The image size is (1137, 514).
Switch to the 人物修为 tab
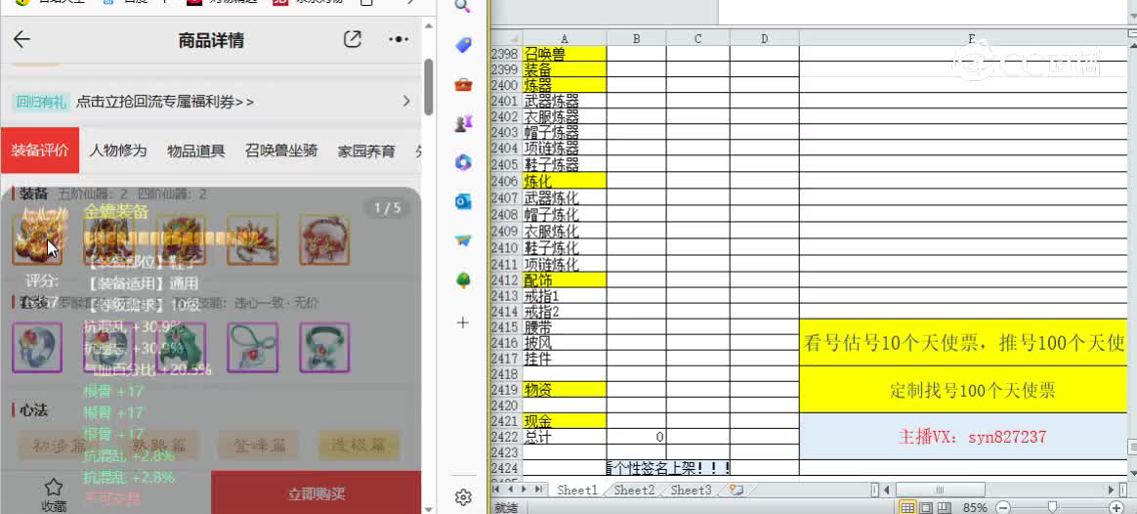[117, 150]
